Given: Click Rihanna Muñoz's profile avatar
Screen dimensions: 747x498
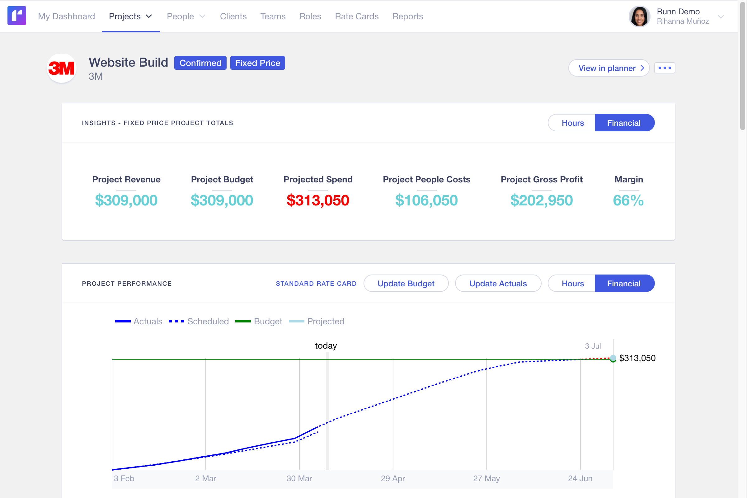Looking at the screenshot, I should coord(639,16).
